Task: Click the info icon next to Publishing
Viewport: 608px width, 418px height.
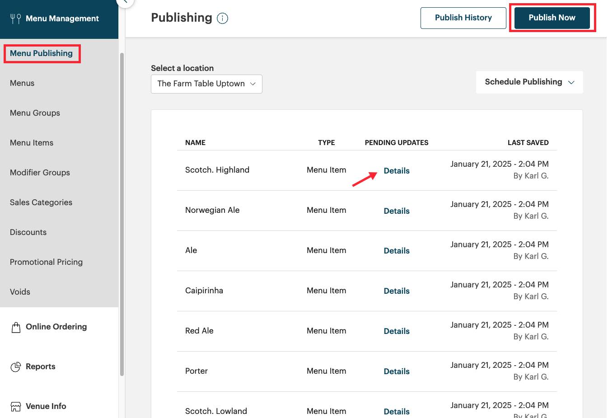Action: (x=222, y=18)
